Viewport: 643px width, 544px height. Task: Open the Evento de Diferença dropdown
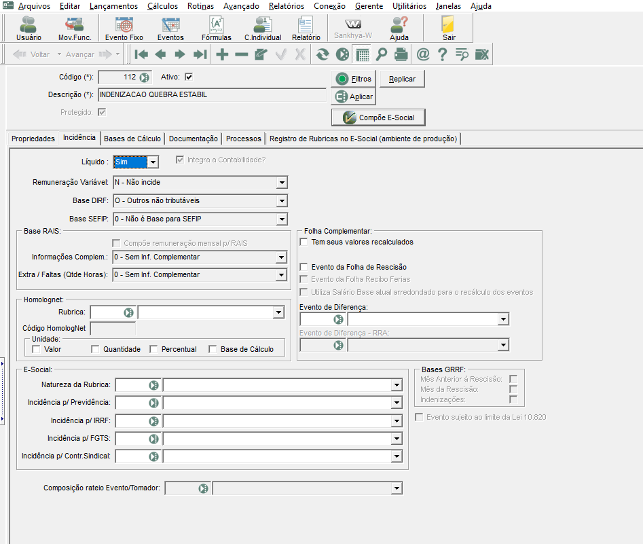503,319
